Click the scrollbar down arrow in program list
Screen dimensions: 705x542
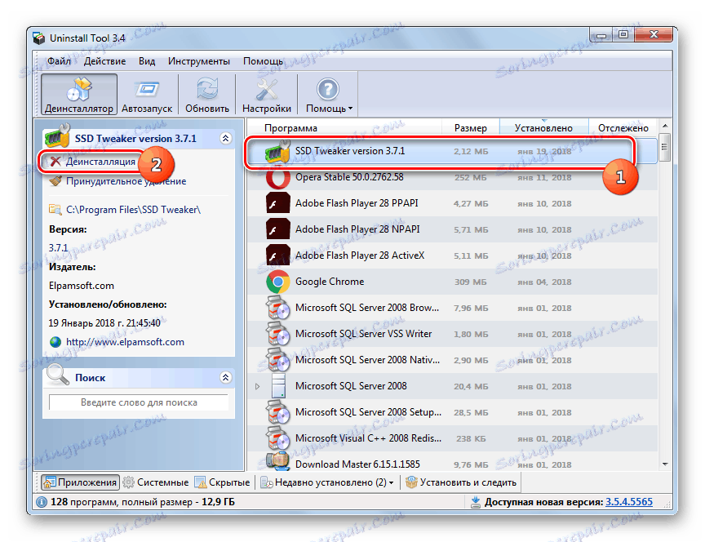point(665,464)
